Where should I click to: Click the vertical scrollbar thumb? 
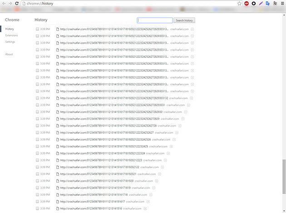pos(284,177)
